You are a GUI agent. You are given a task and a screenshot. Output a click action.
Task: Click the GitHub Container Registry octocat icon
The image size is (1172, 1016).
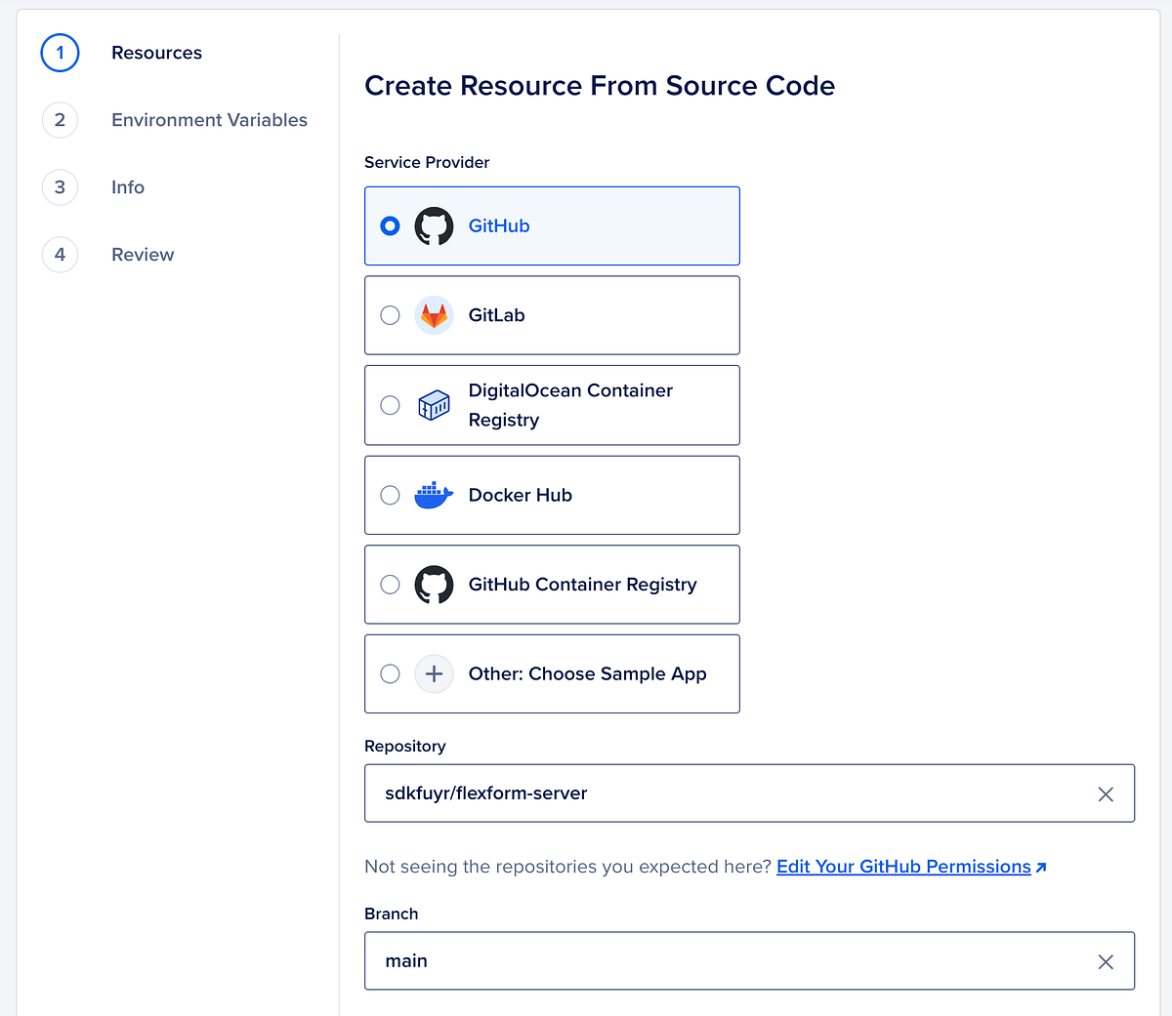[x=434, y=585]
